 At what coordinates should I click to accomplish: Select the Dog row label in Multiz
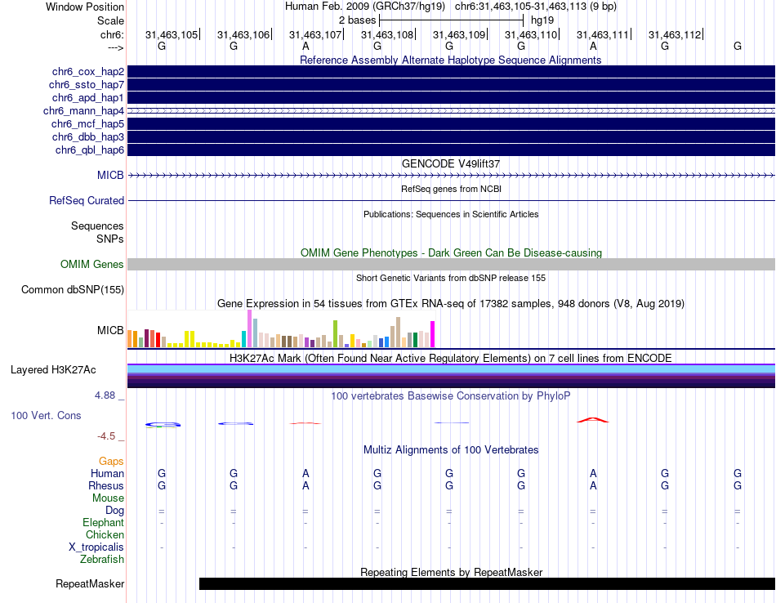tap(114, 511)
